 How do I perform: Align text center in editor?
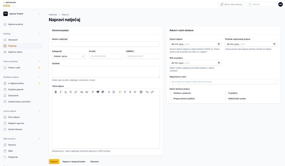tap(125, 92)
